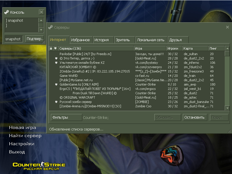Click ping value 180
232x174 pixels.
pyautogui.click(x=213, y=84)
